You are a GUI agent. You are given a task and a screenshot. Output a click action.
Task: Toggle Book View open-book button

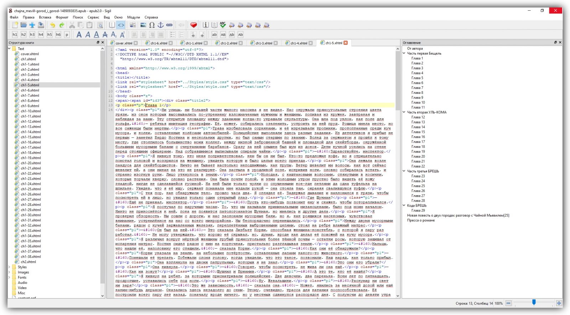click(112, 25)
